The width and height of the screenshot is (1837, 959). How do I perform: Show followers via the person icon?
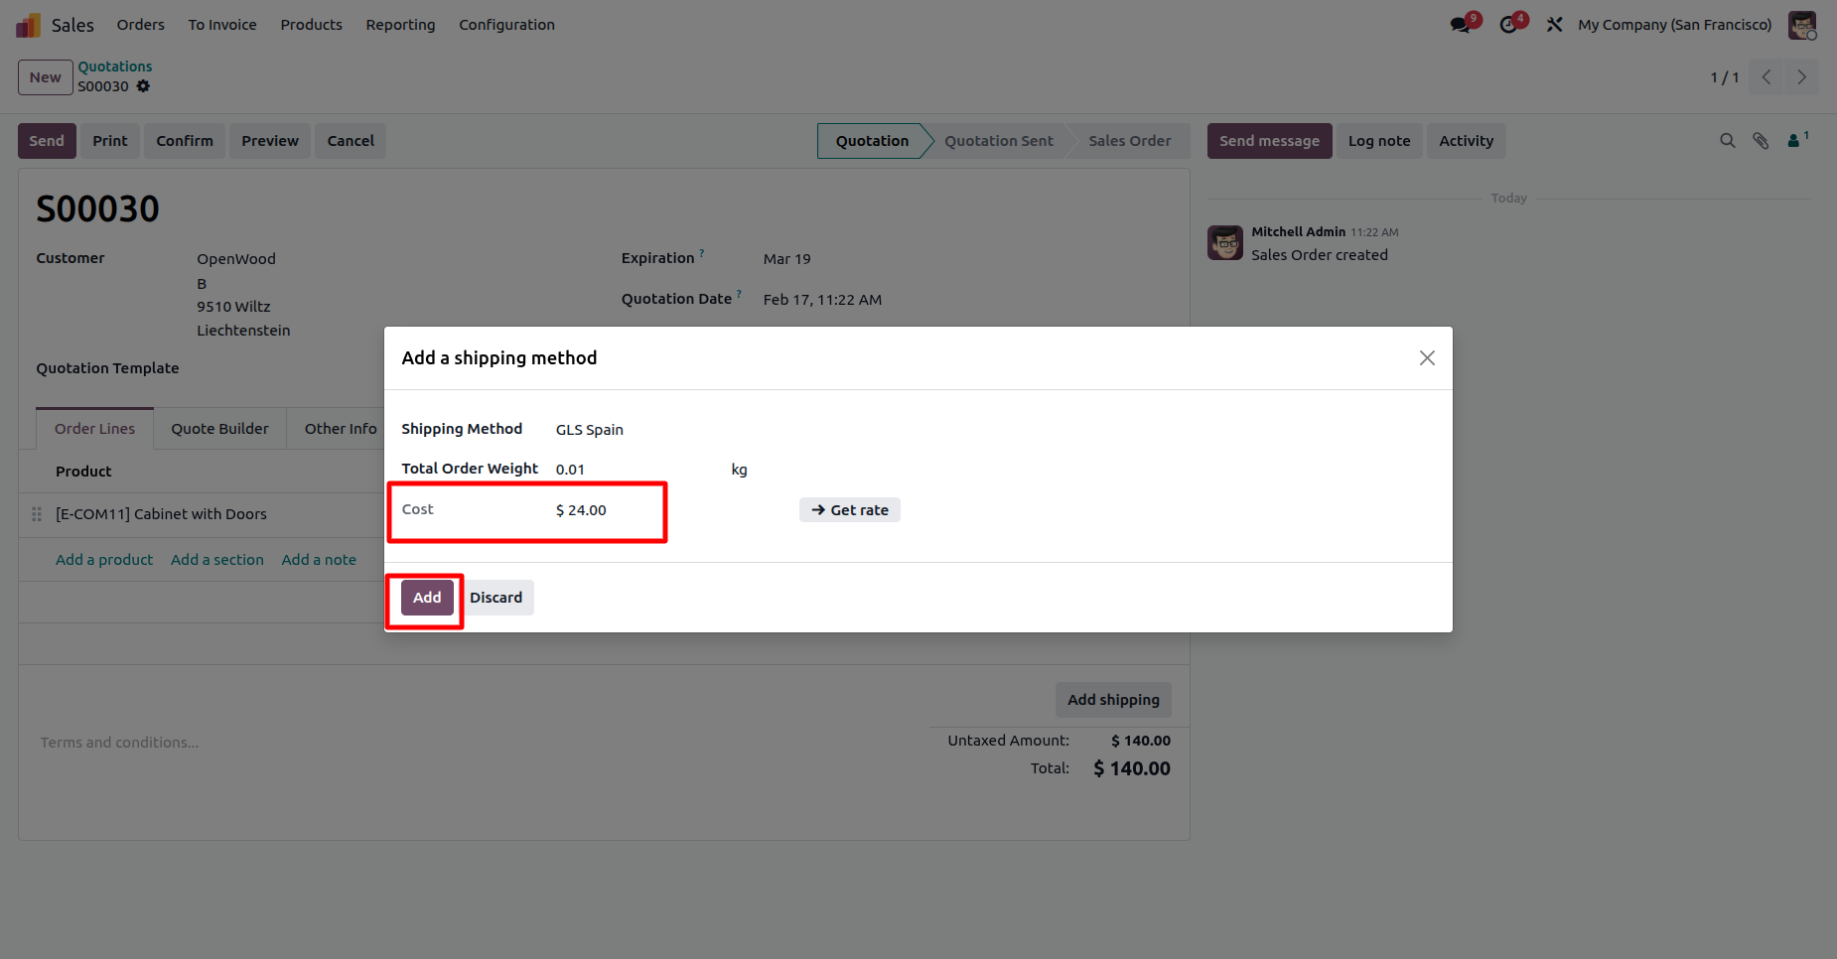tap(1795, 141)
